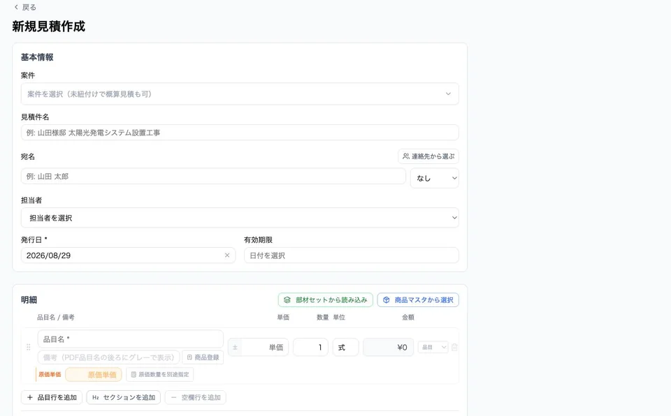Click 原価数量を別途指定 button
The width and height of the screenshot is (671, 416).
[159, 375]
